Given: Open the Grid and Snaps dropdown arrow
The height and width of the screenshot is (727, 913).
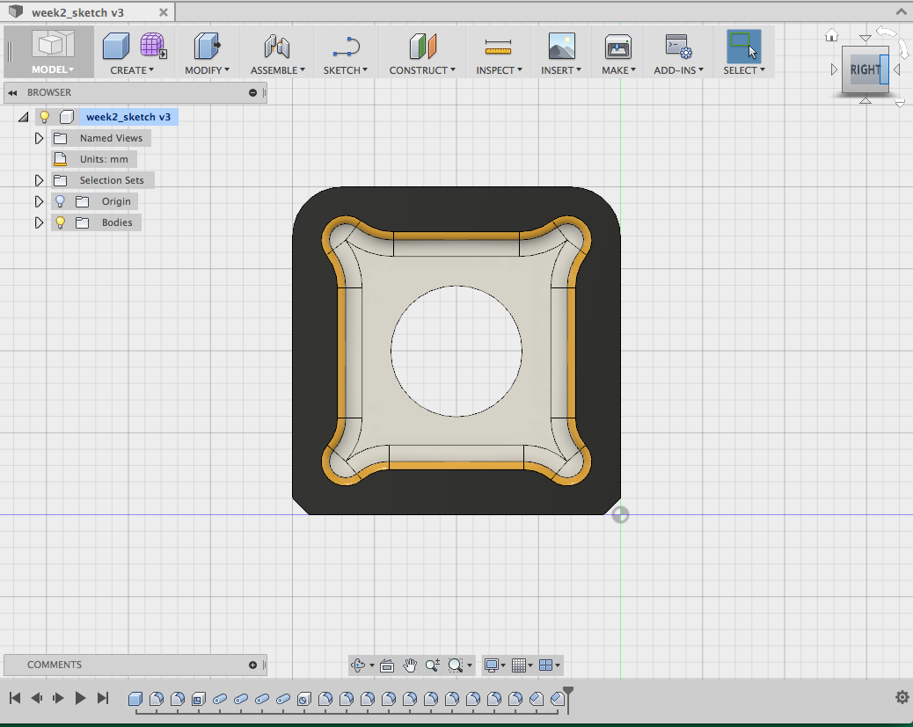Looking at the screenshot, I should [x=530, y=665].
